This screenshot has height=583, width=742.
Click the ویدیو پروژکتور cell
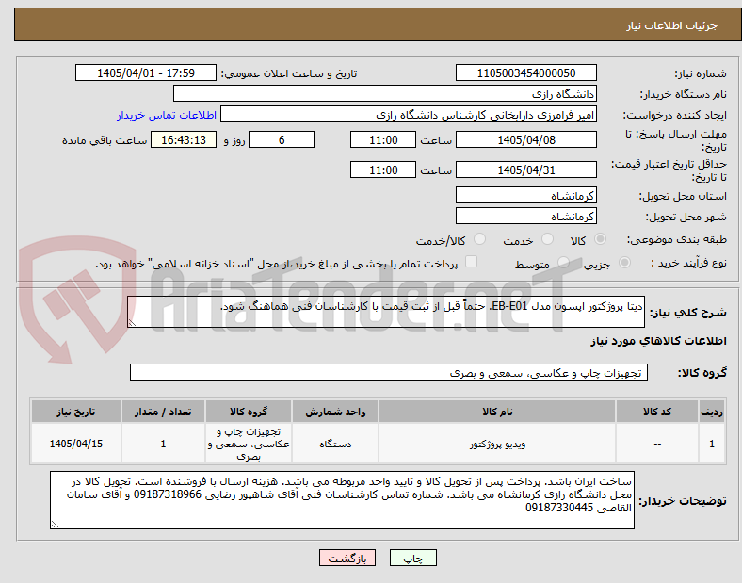pos(497,444)
